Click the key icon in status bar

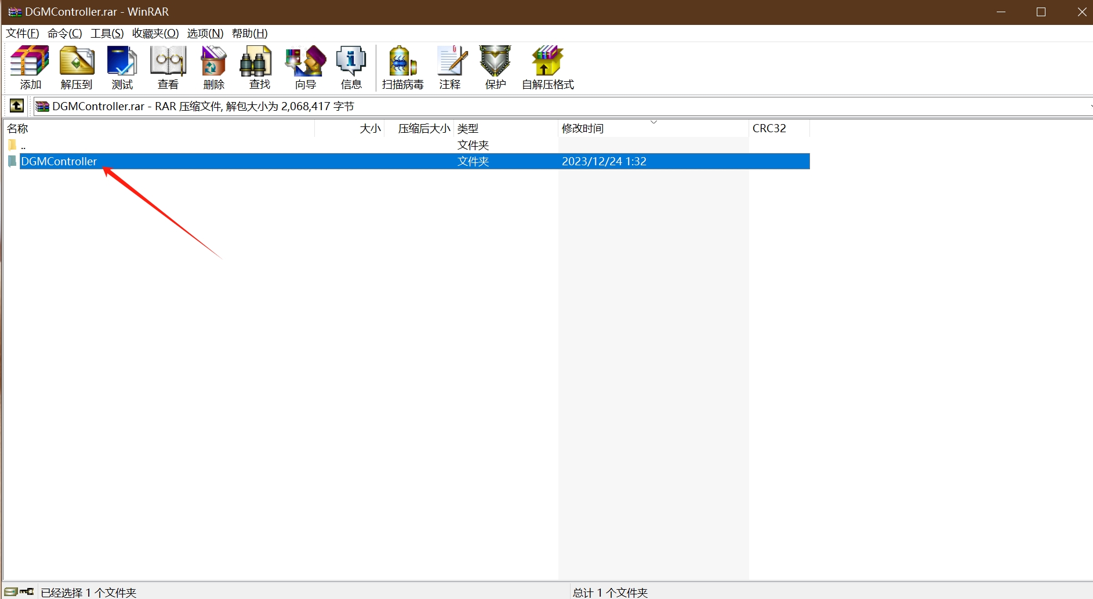click(x=27, y=591)
